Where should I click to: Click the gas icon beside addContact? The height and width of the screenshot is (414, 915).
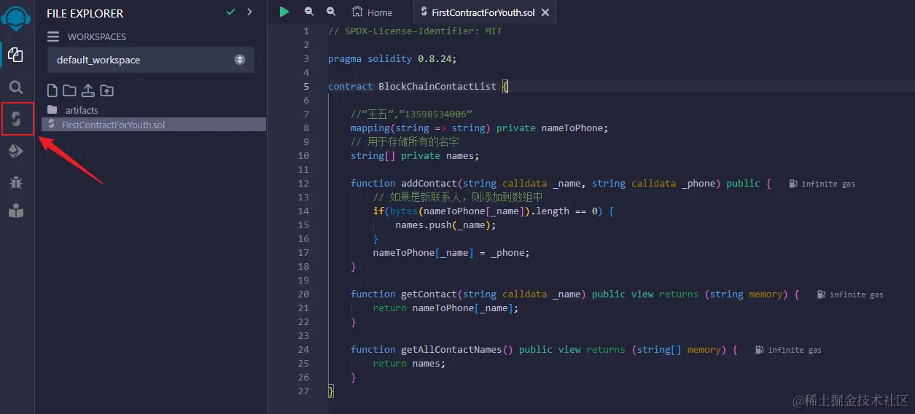click(x=793, y=184)
